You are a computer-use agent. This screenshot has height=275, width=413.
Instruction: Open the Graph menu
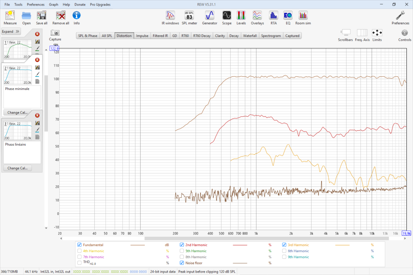[53, 4]
